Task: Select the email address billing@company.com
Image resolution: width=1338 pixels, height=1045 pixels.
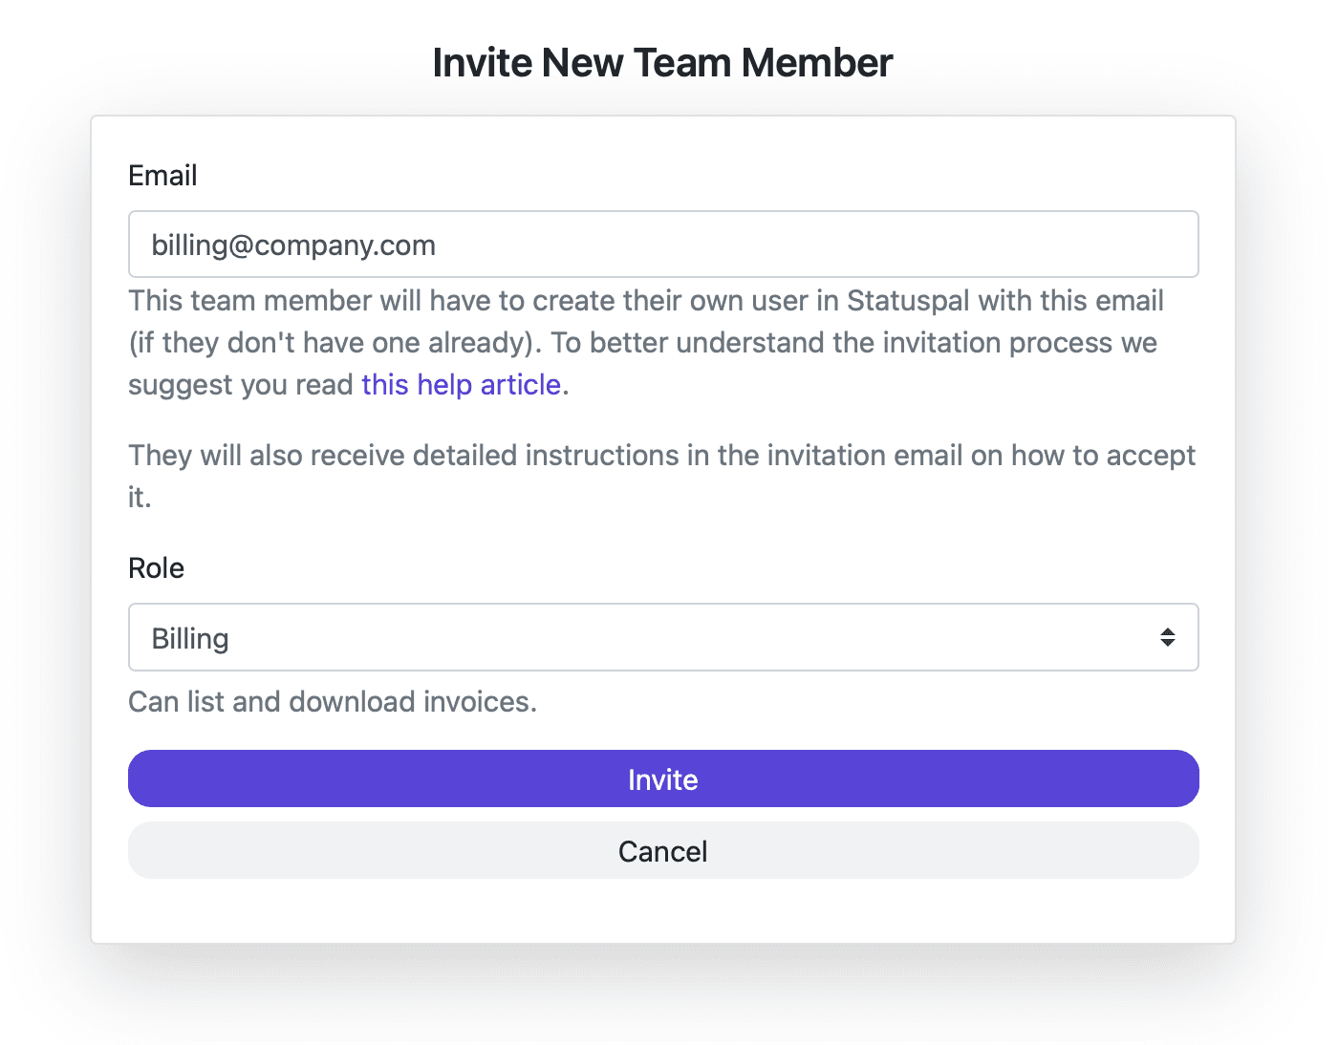Action: 293,245
